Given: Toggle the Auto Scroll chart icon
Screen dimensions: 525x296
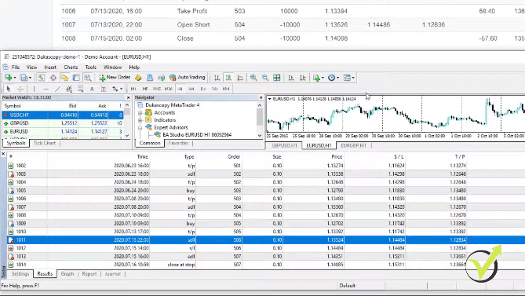Looking at the screenshot, I should click(x=291, y=78).
